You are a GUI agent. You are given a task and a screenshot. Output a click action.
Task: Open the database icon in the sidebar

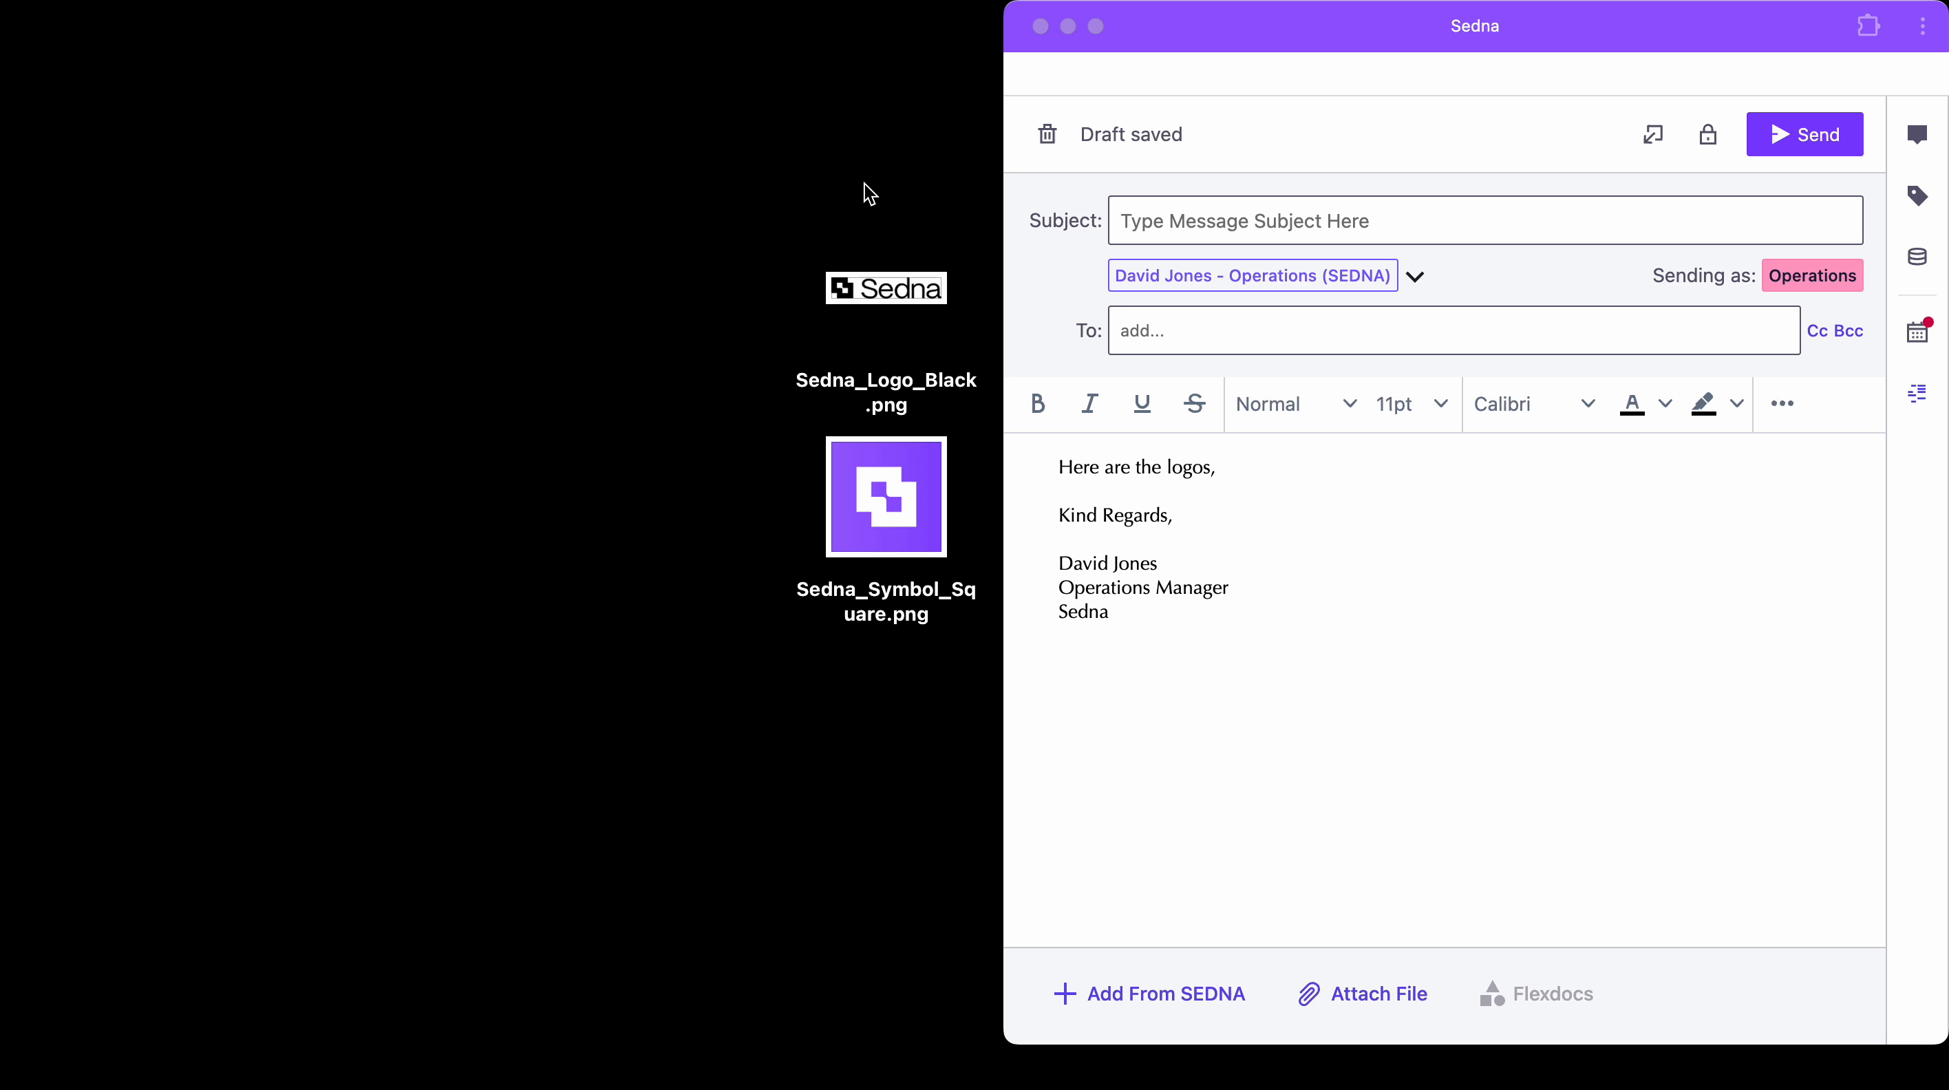(1917, 257)
